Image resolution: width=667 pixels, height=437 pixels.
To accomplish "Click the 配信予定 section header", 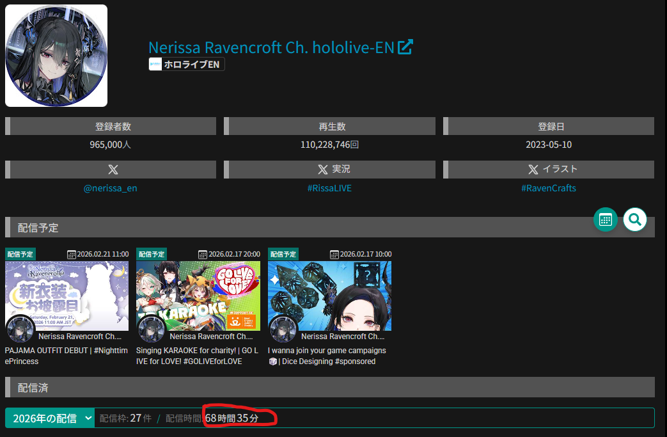I will click(x=330, y=227).
